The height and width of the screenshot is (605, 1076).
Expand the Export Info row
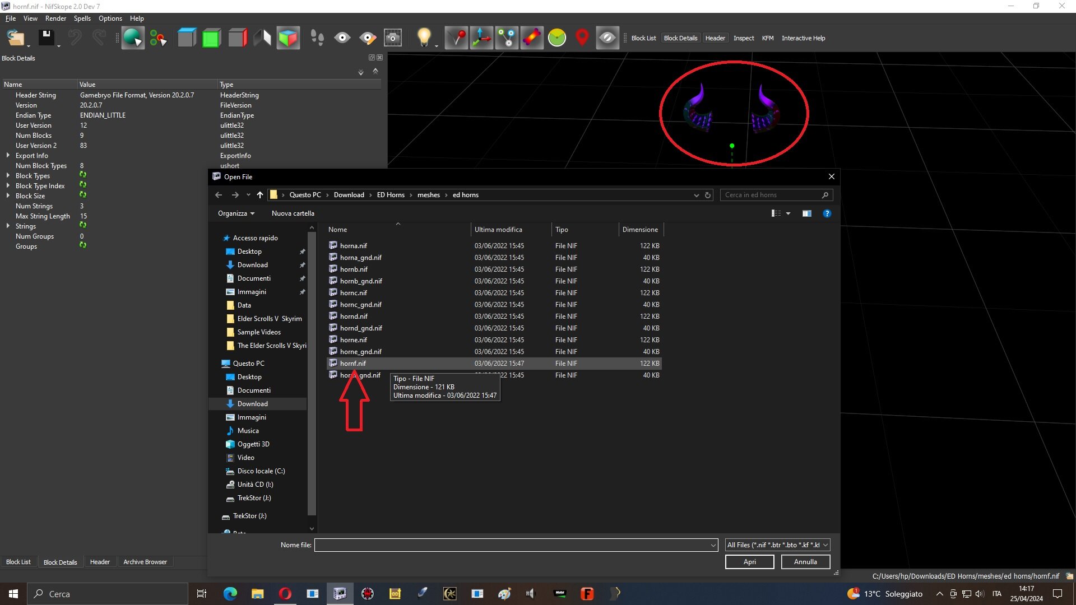click(x=8, y=155)
